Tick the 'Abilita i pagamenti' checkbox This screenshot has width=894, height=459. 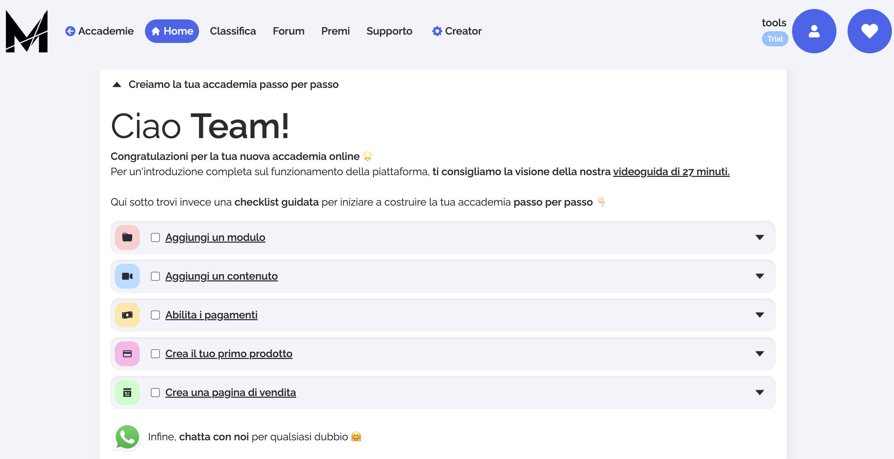point(155,315)
